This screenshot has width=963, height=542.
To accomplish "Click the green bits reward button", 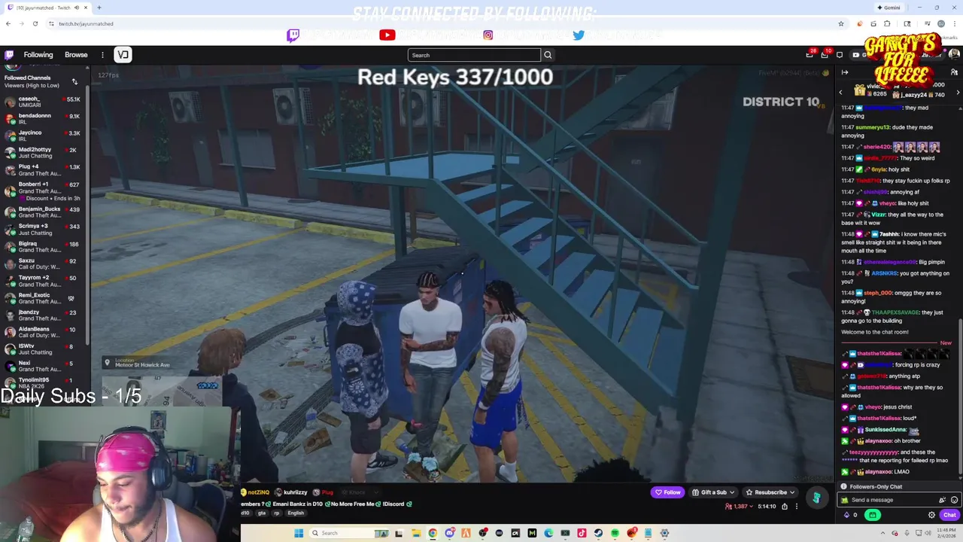I will coord(873,515).
